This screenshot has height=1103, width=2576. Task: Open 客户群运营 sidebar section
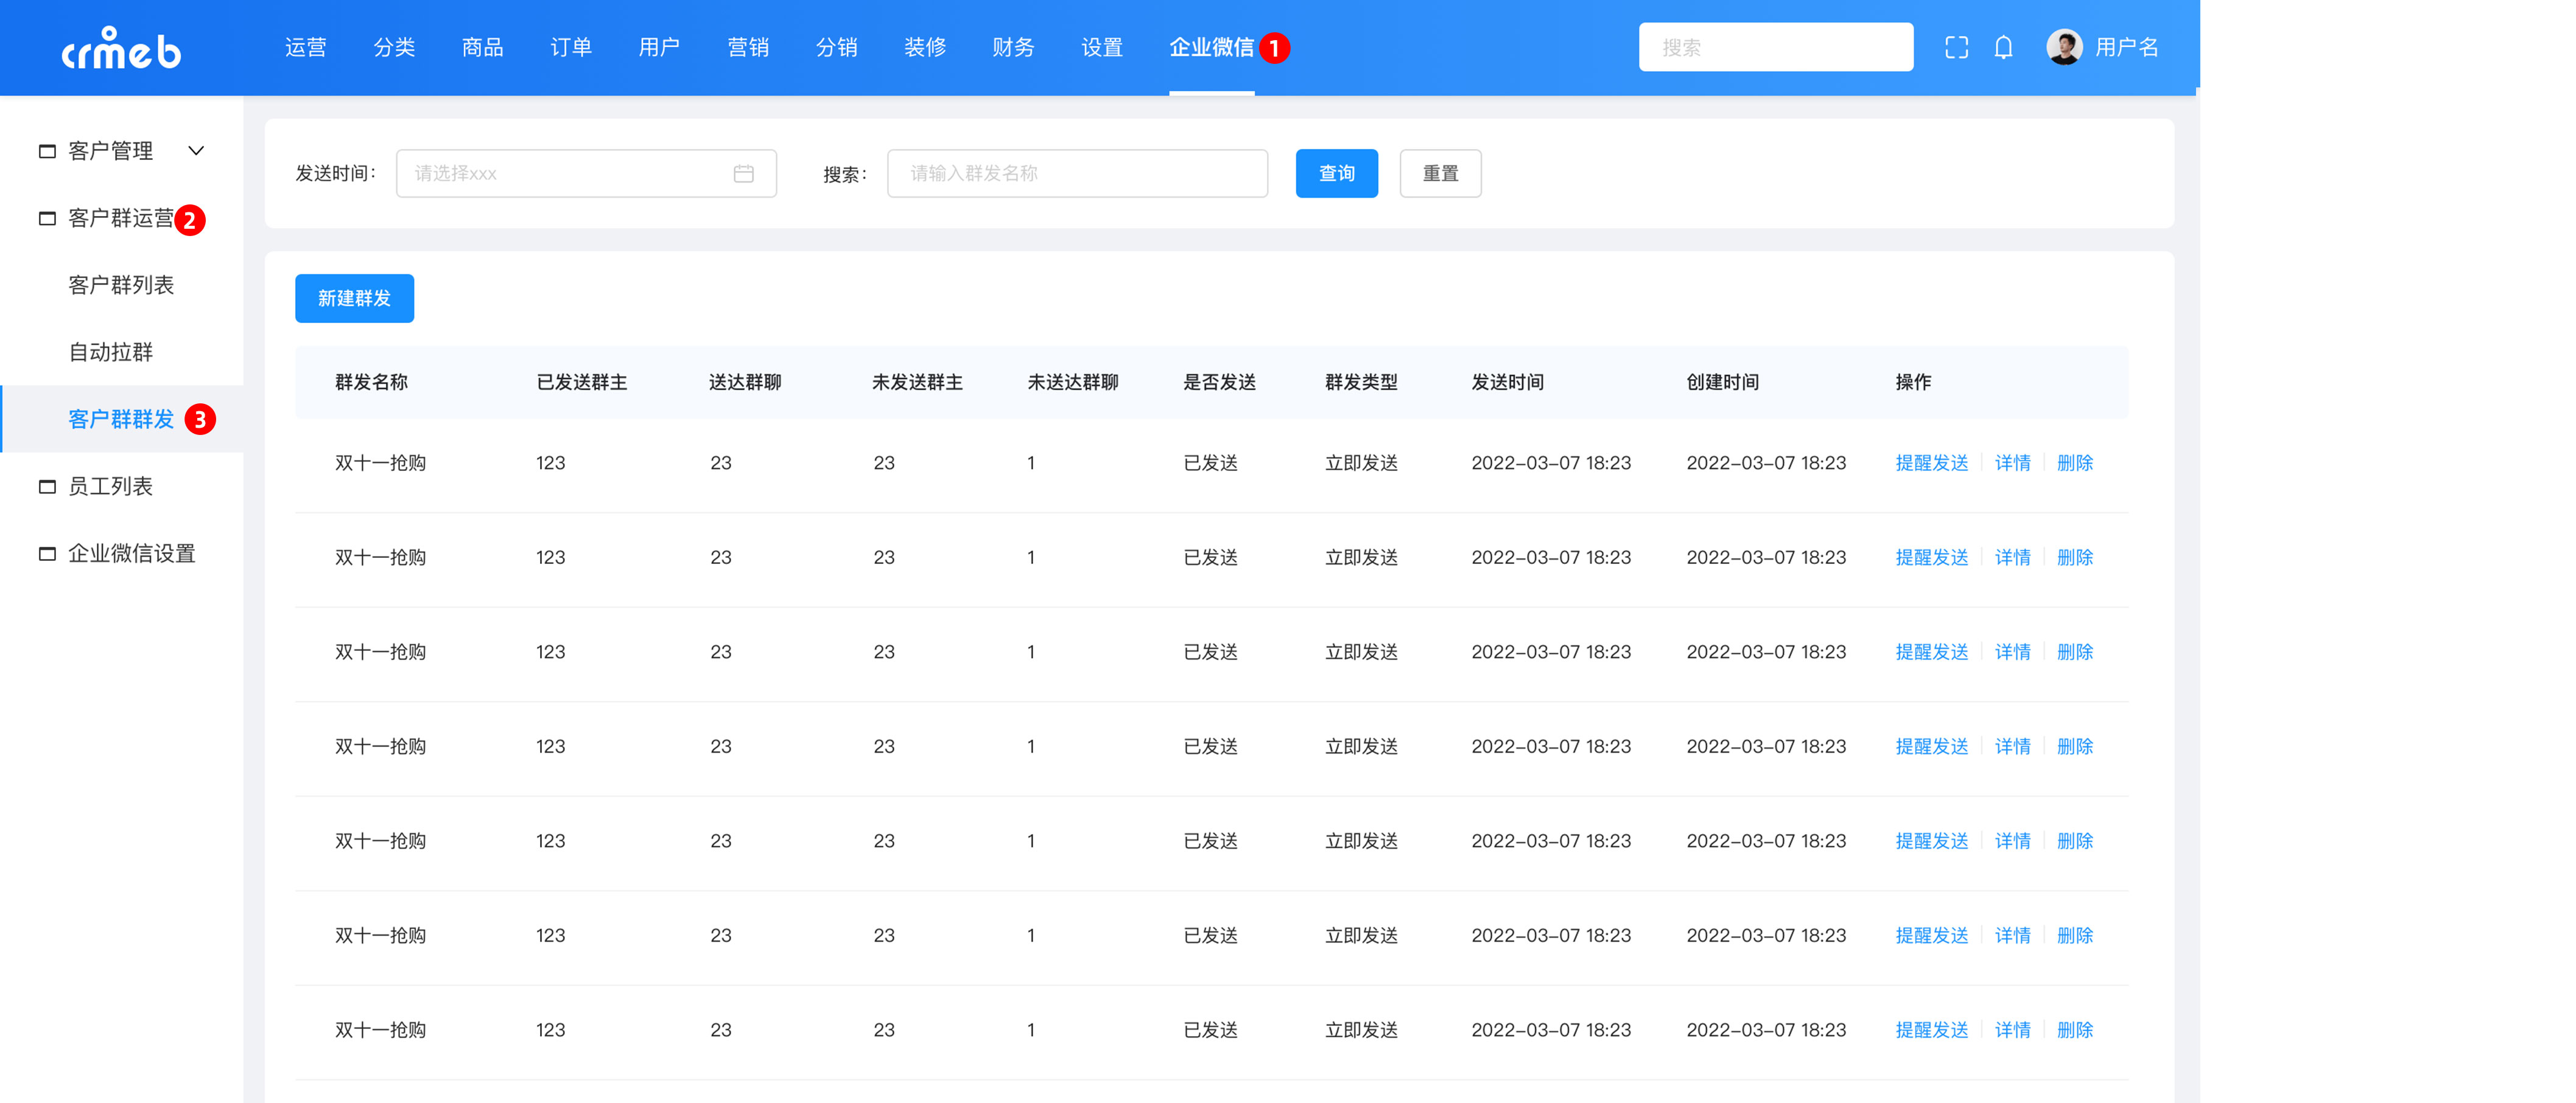click(120, 218)
